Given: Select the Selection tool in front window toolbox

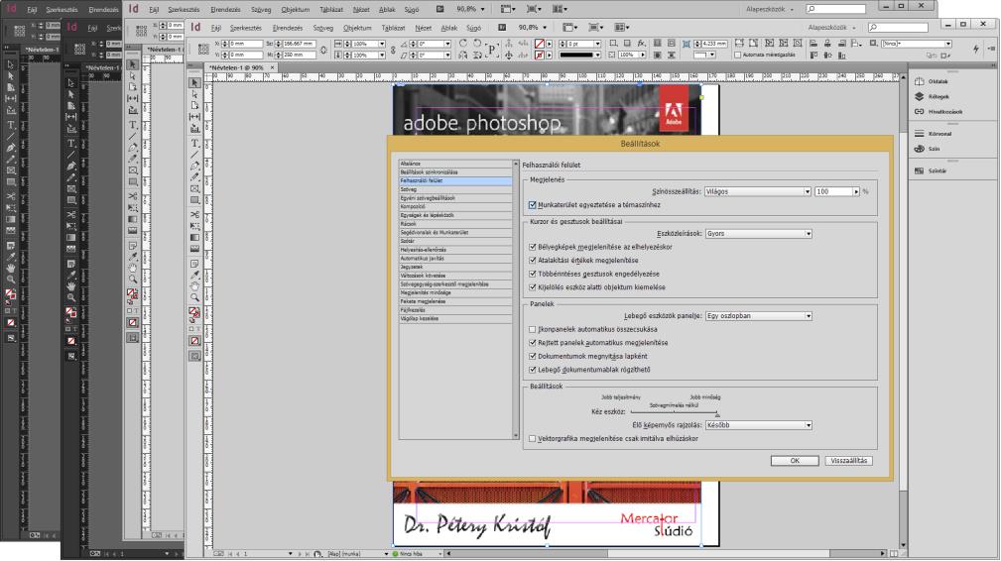Looking at the screenshot, I should pyautogui.click(x=194, y=83).
